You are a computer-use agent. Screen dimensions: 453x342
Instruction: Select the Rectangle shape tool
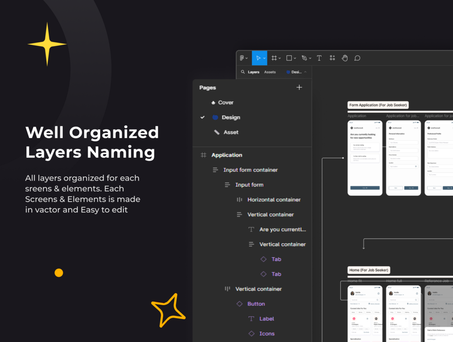coord(289,58)
